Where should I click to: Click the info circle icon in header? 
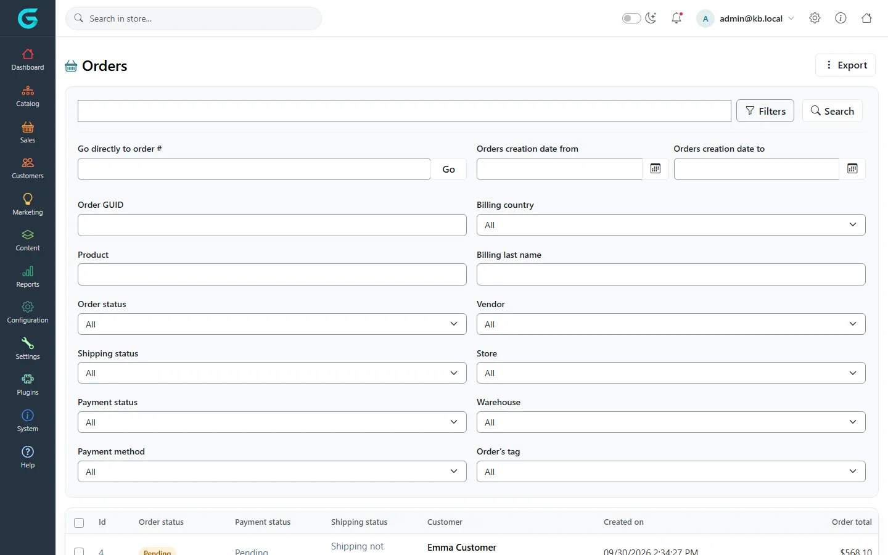841,18
